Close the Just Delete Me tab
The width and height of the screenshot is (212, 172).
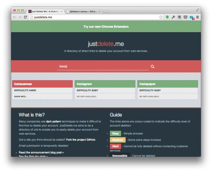(x=62, y=11)
